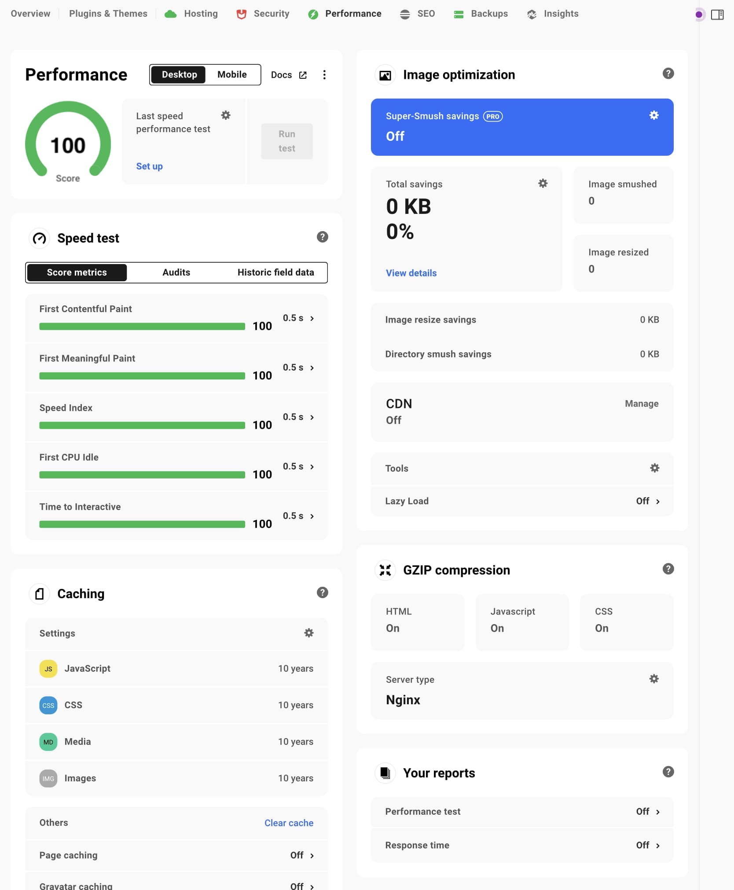The width and height of the screenshot is (734, 890).
Task: Open Last speed performance test settings gear
Action: [x=226, y=115]
